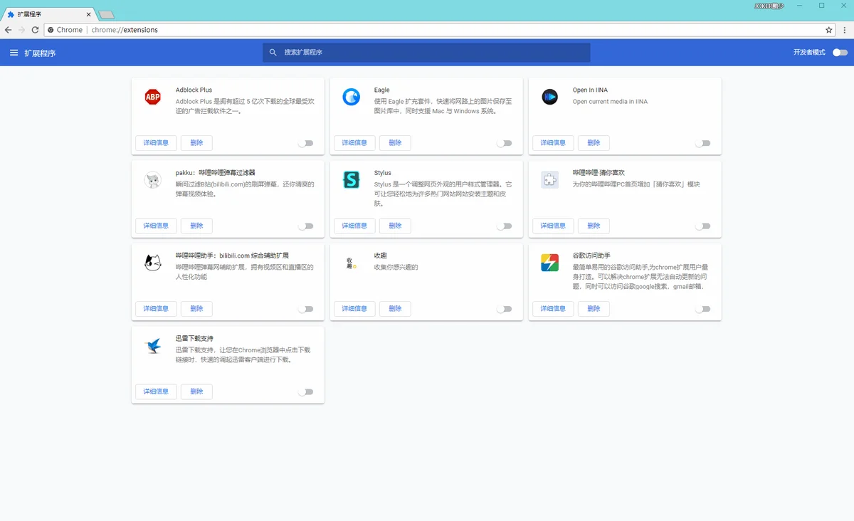
Task: Bookmark this page with the star icon
Action: 828,30
